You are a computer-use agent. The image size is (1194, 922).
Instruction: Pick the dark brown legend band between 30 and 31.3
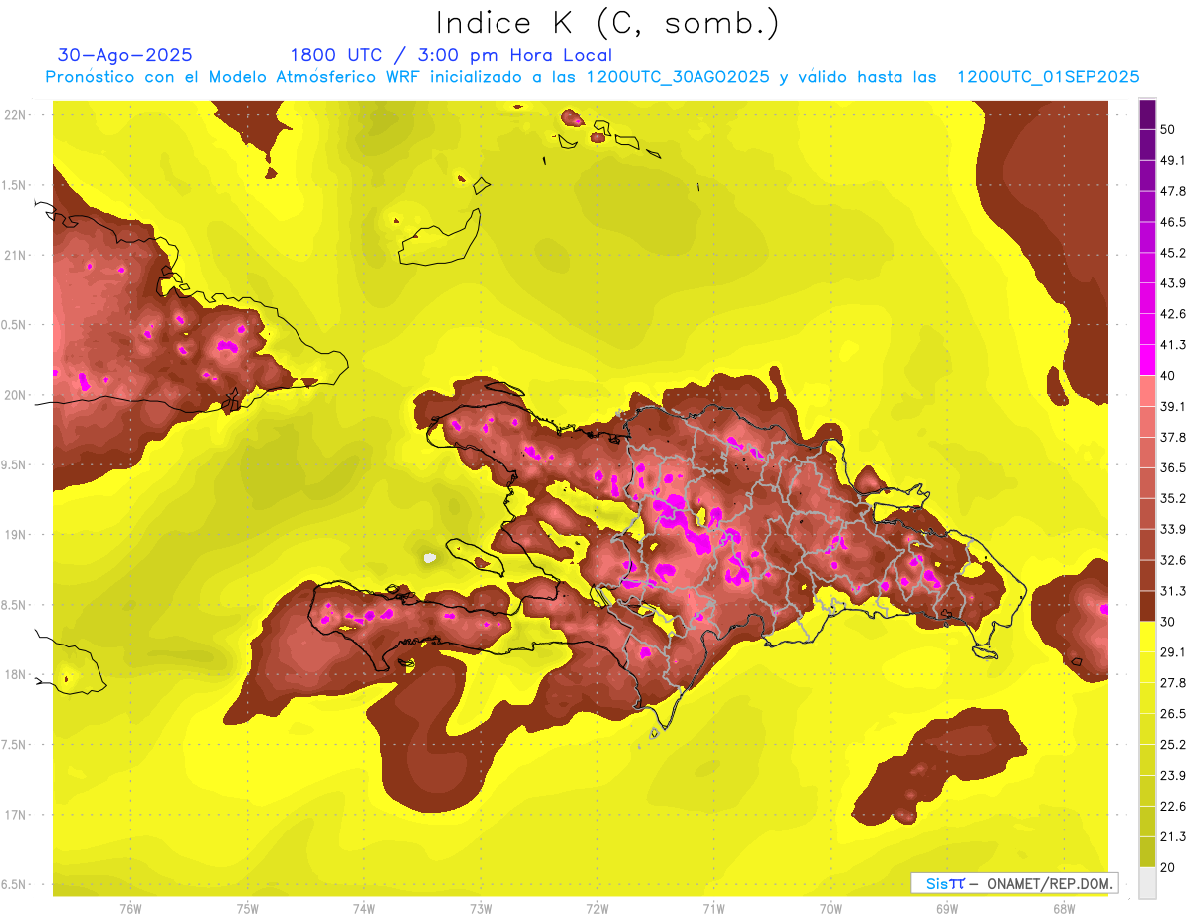click(x=1148, y=606)
